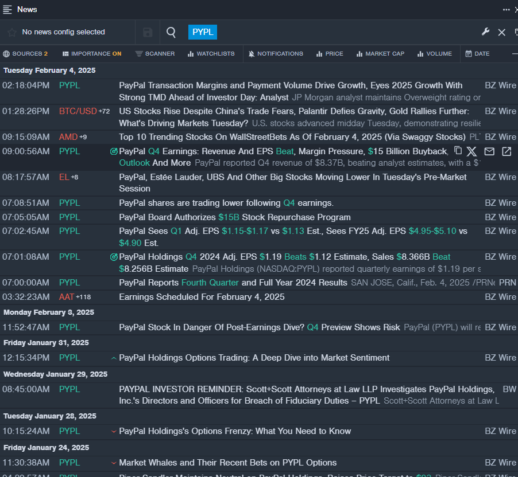Click the save news config disk icon

pos(148,32)
